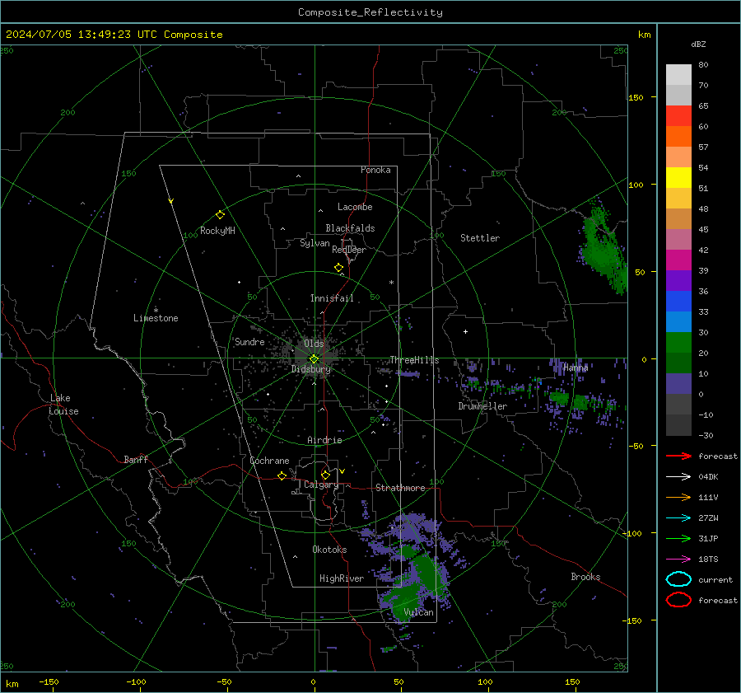Viewport: 741px width, 693px height.
Task: Click the Stettler town label
Action: coord(480,238)
